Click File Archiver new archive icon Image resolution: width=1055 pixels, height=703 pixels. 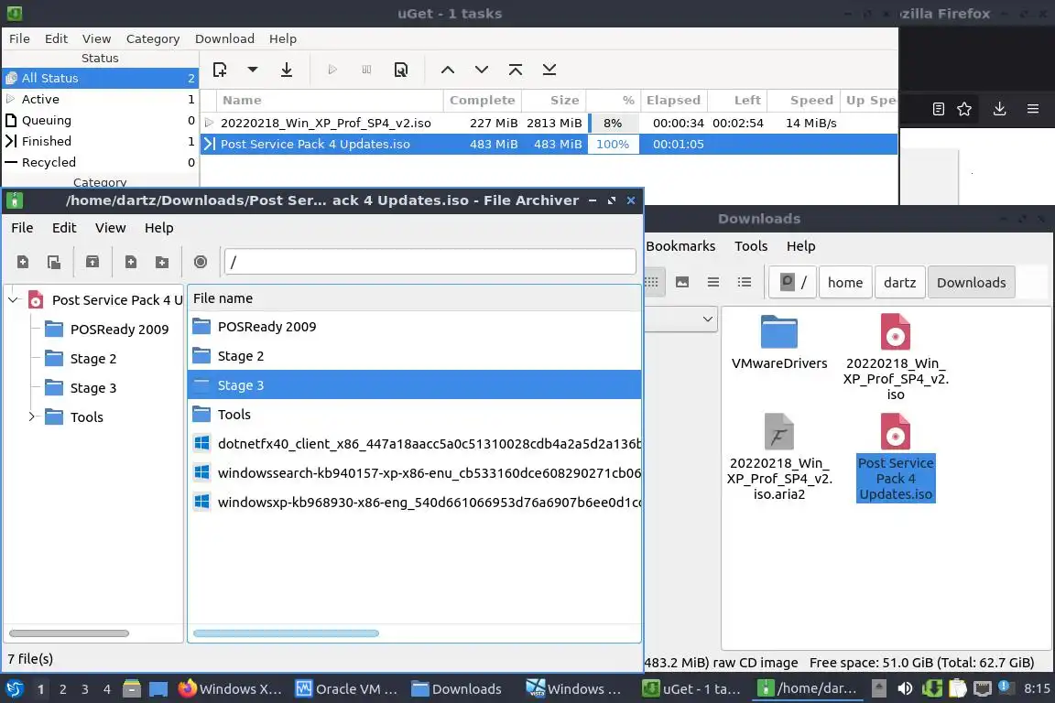click(23, 263)
